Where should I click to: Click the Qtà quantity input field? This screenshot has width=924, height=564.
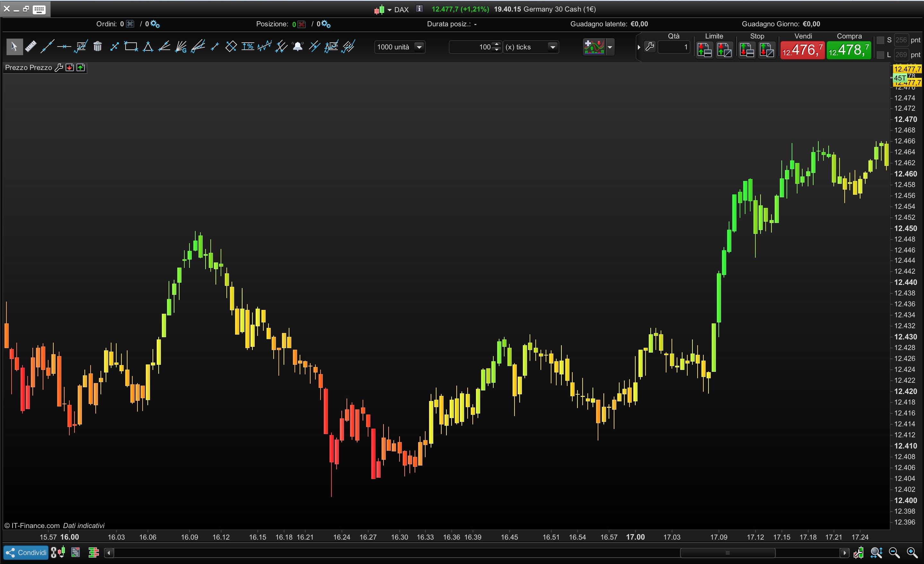click(x=673, y=47)
